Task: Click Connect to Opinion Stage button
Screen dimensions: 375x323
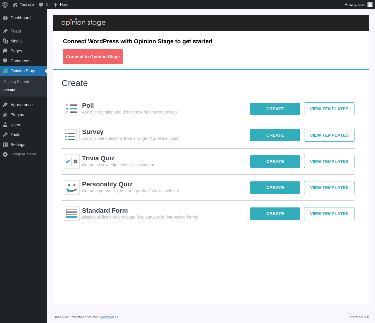Action: coord(93,56)
